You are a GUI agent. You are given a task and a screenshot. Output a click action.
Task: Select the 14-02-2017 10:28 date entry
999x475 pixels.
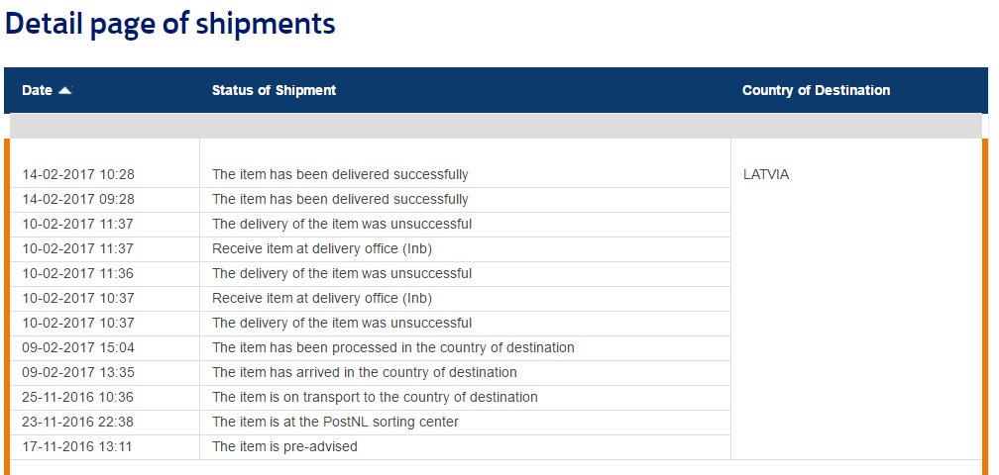click(x=78, y=174)
